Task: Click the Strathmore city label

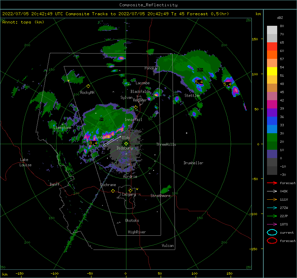Action: click(x=160, y=196)
